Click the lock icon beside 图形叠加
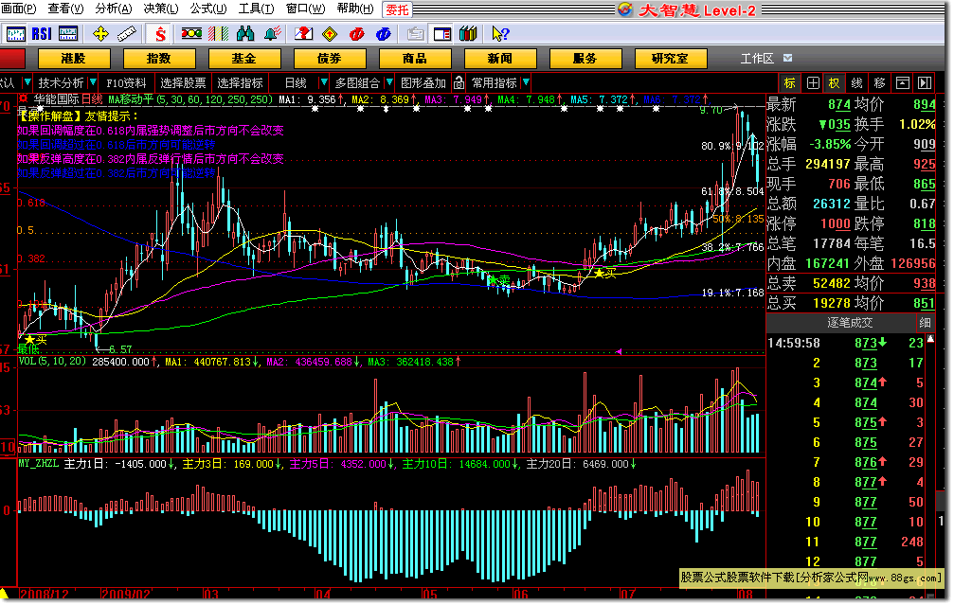The image size is (954, 605). coord(459,82)
